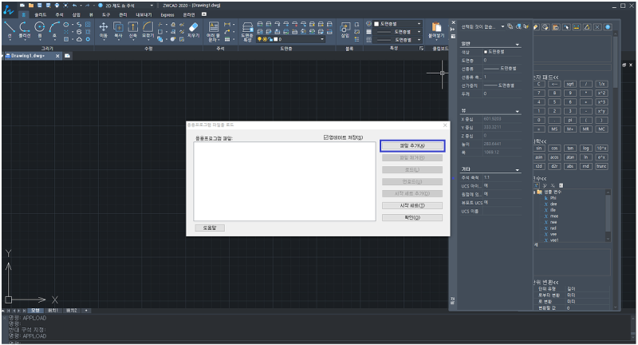This screenshot has height=345, width=638.
Task: Open the Express ribbon tab
Action: coord(167,14)
